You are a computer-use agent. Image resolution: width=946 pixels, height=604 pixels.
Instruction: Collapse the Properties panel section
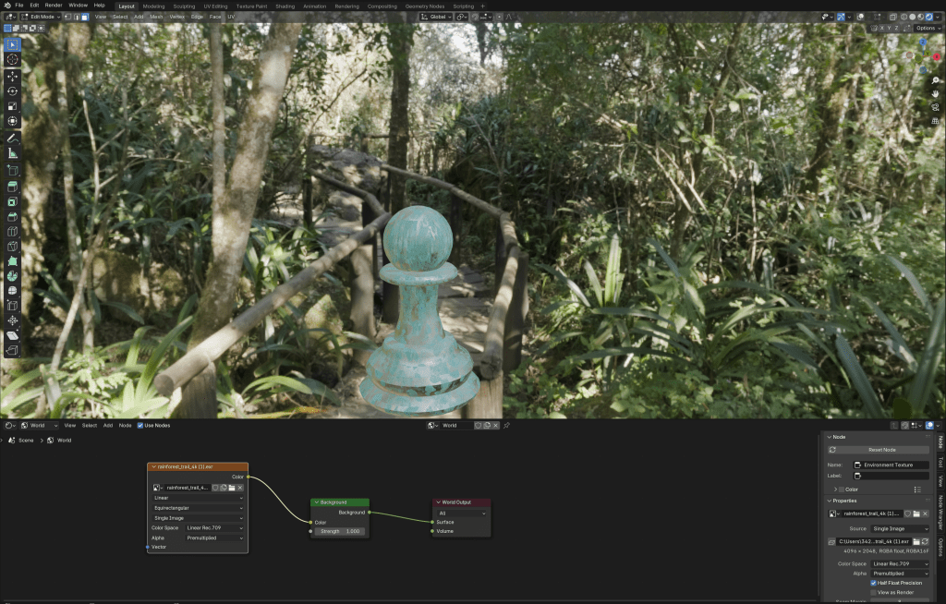pos(830,501)
